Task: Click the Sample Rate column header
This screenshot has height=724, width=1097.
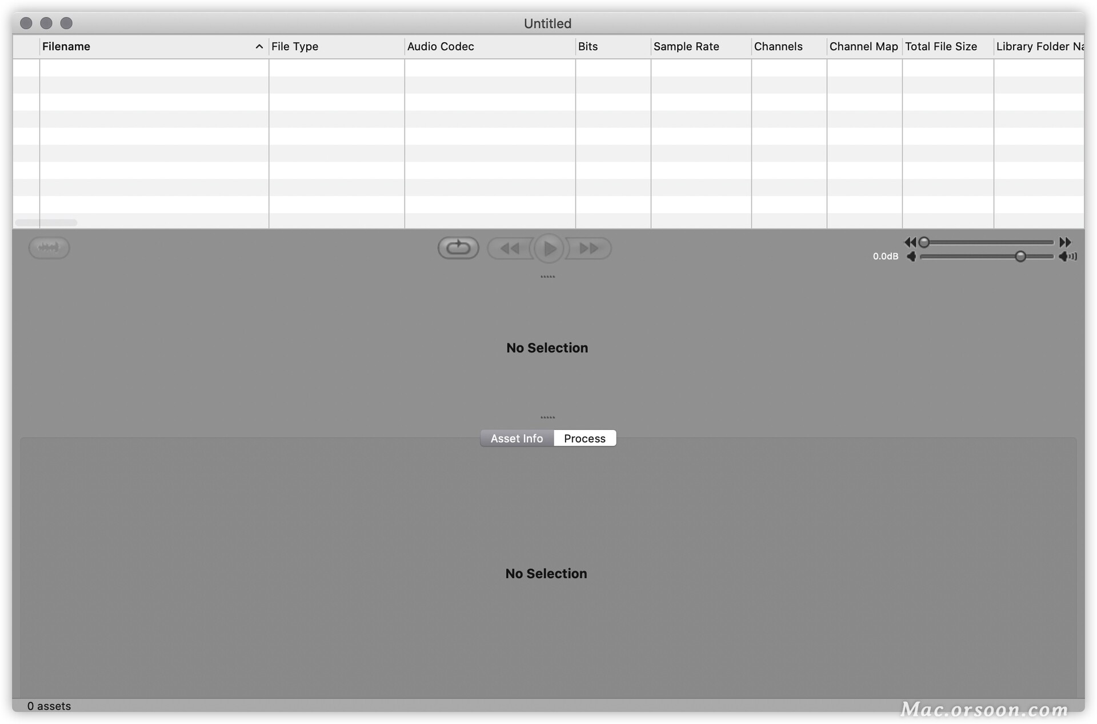Action: click(701, 46)
